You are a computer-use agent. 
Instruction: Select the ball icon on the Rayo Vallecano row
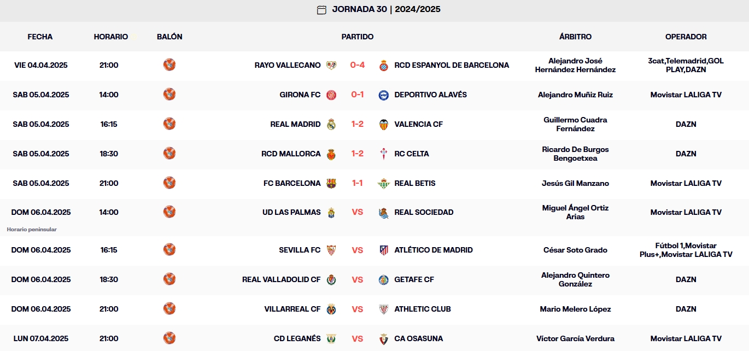(169, 65)
